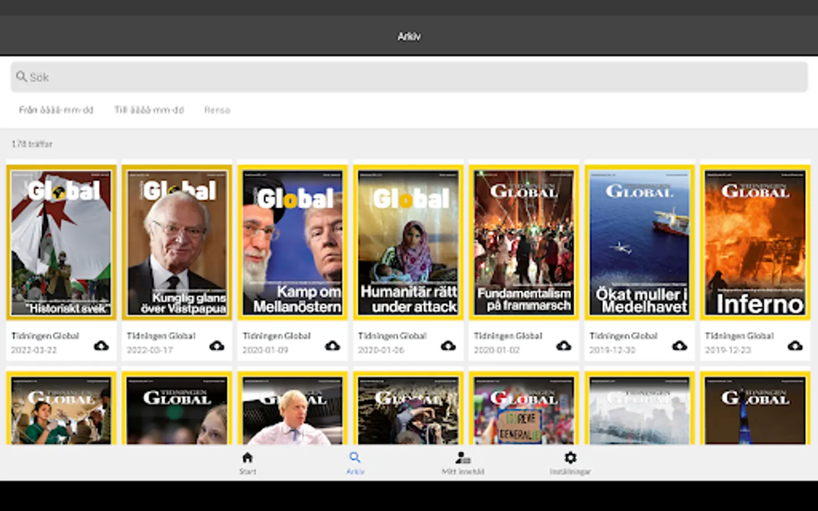Open the "Inferno" magazine cover
The height and width of the screenshot is (511, 818).
coord(756,242)
